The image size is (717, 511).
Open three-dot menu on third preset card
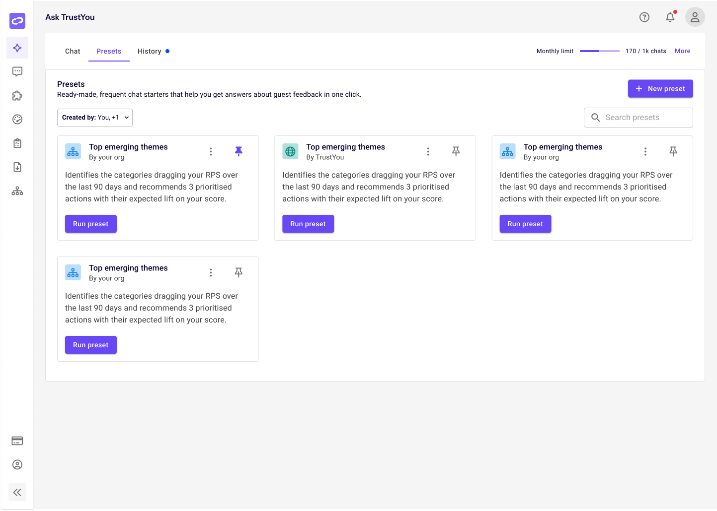645,151
